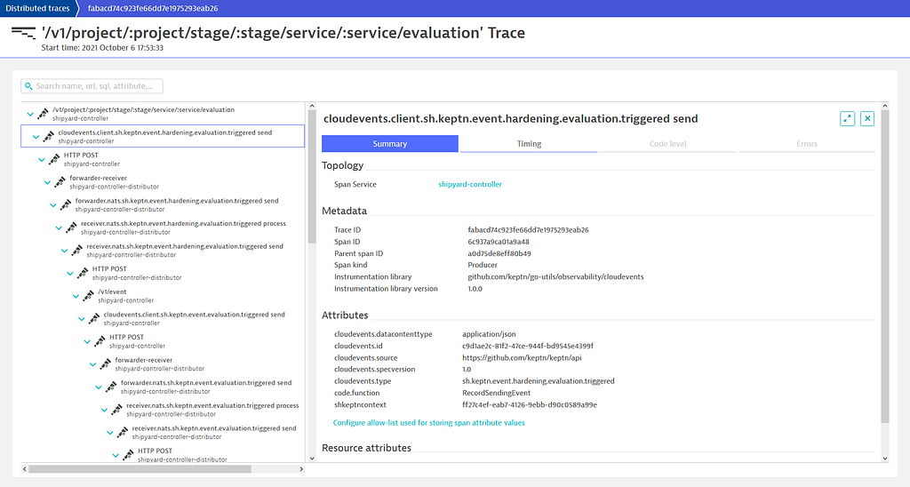The width and height of the screenshot is (910, 487).
Task: Collapse first HTTP POST shipyard-controller node
Action: coord(42,160)
